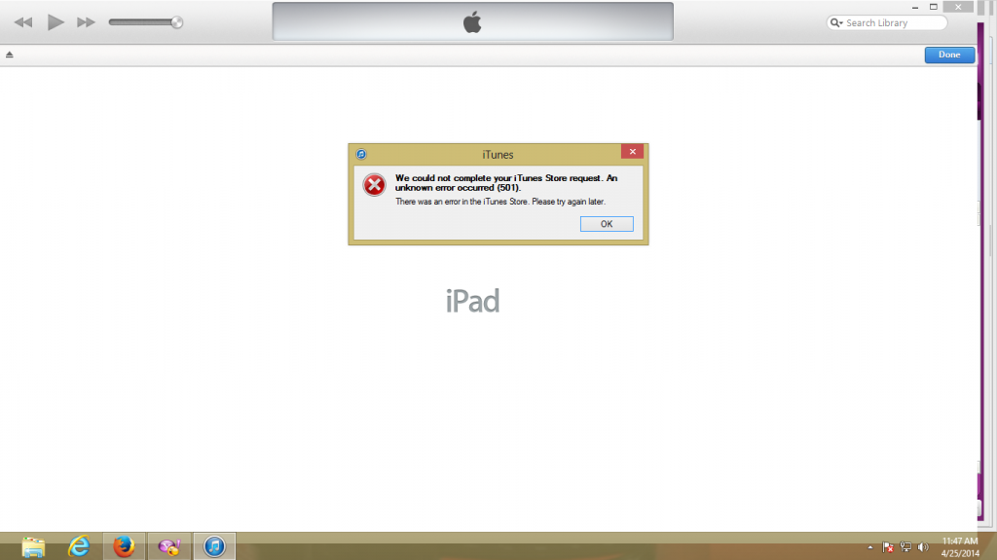Switch to iTunes in the taskbar
Screen dimensions: 997x560
(214, 546)
